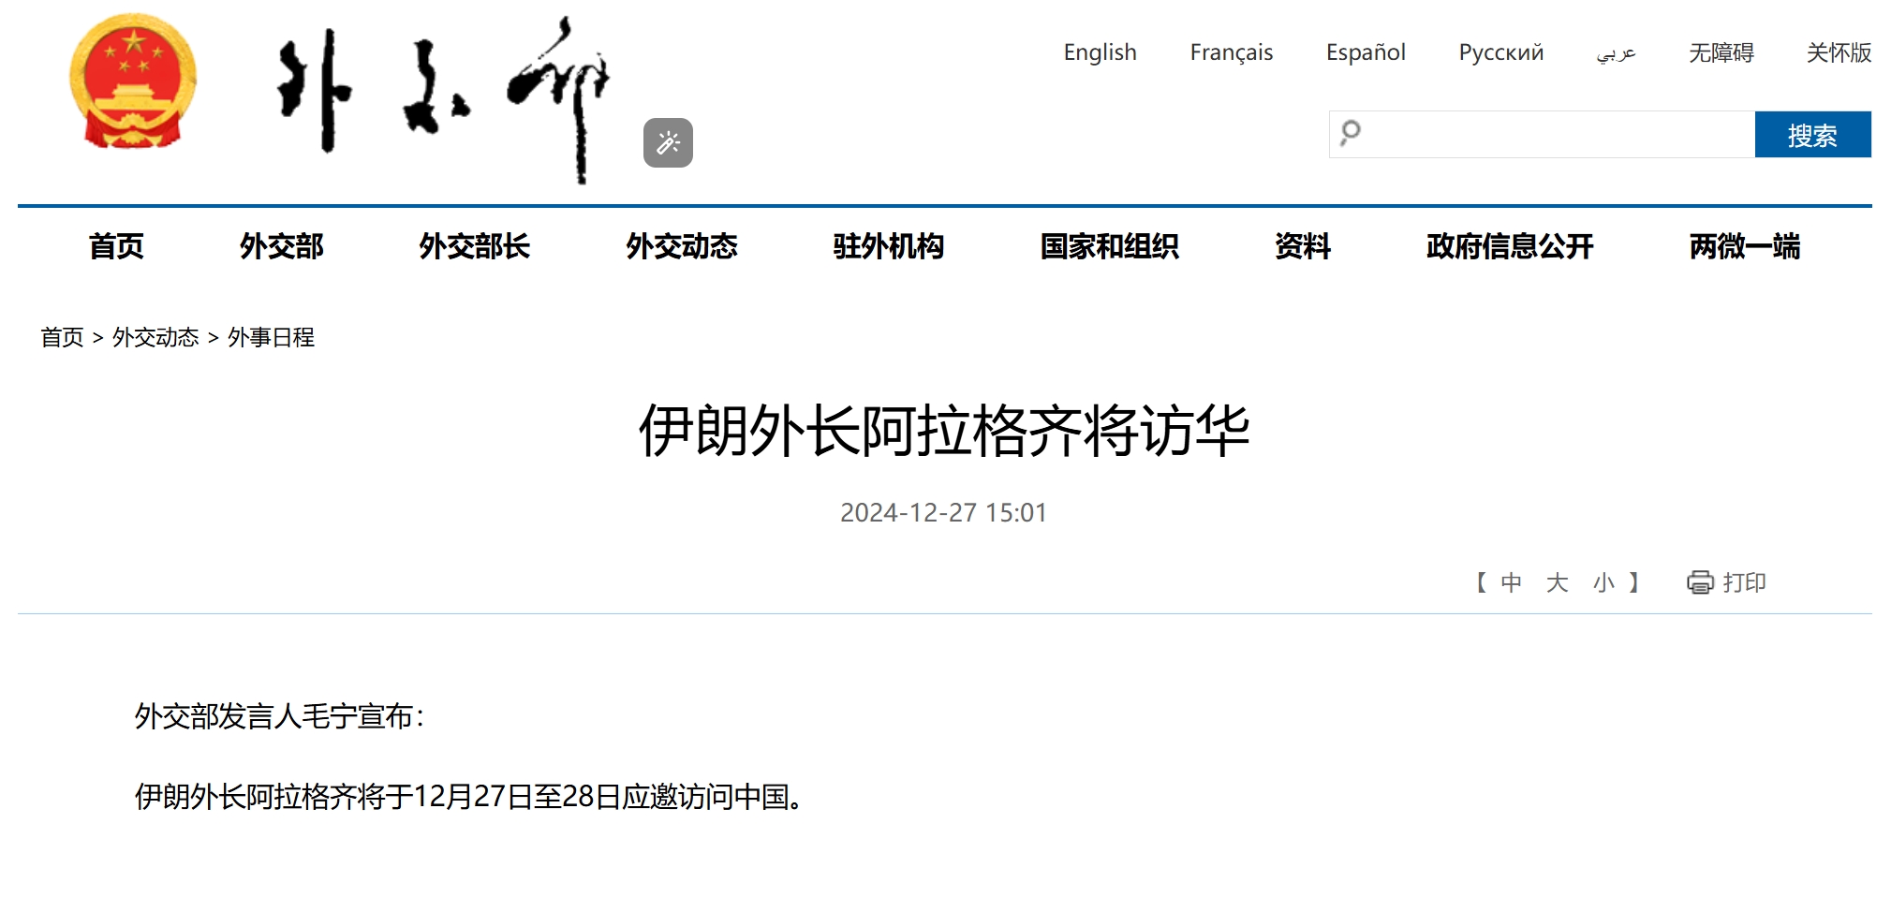
Task: Go to 首页 via breadcrumb
Action: point(62,337)
